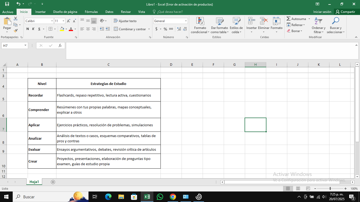360x202 pixels.
Task: Click the Rellenar button
Action: [296, 25]
